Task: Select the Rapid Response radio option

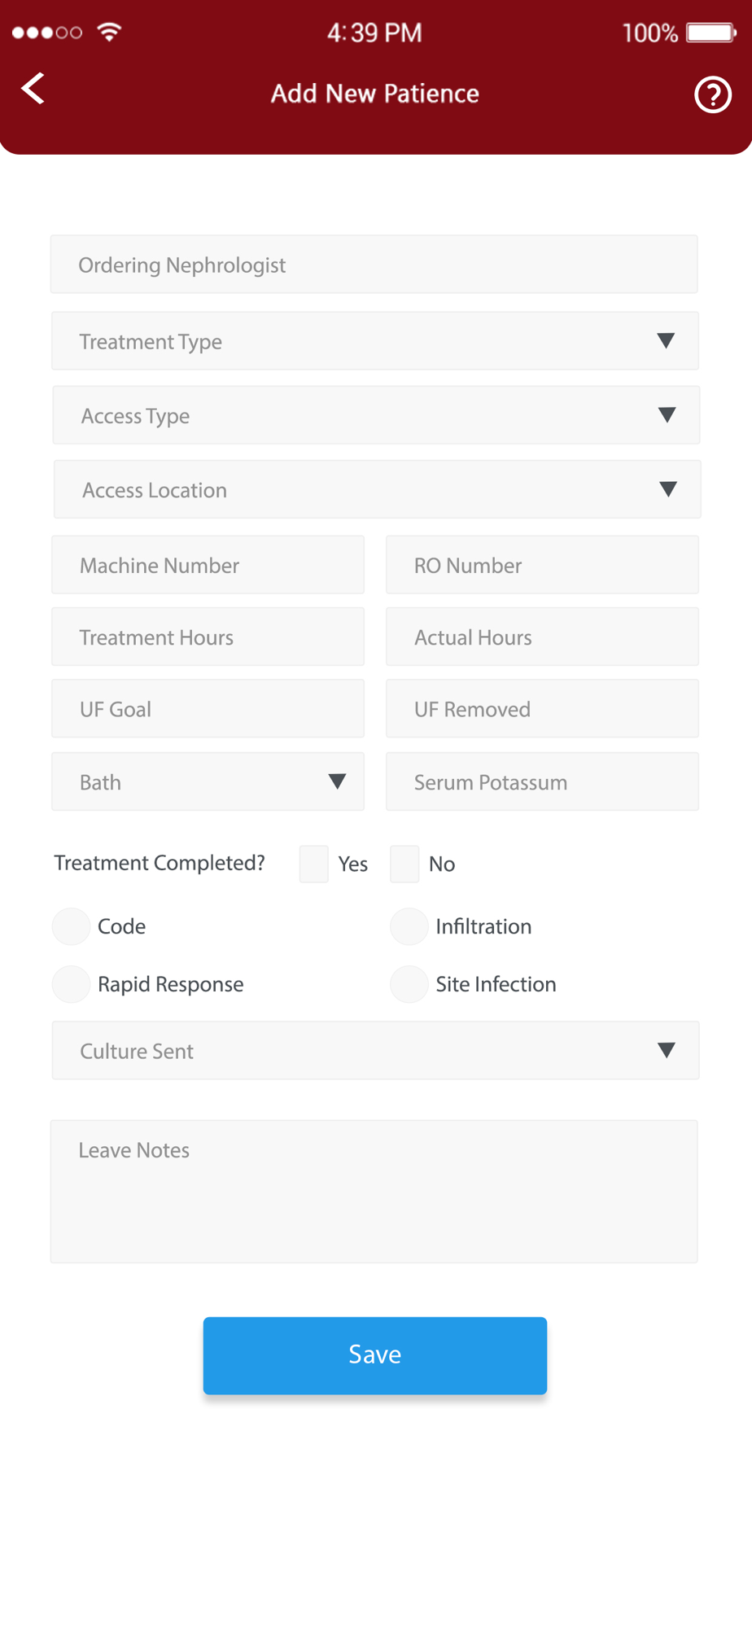Action: (x=71, y=984)
